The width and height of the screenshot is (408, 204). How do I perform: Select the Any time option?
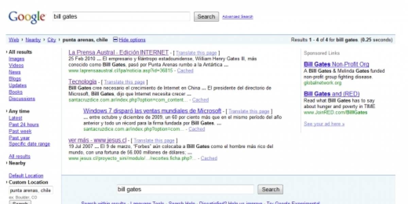(x=19, y=111)
